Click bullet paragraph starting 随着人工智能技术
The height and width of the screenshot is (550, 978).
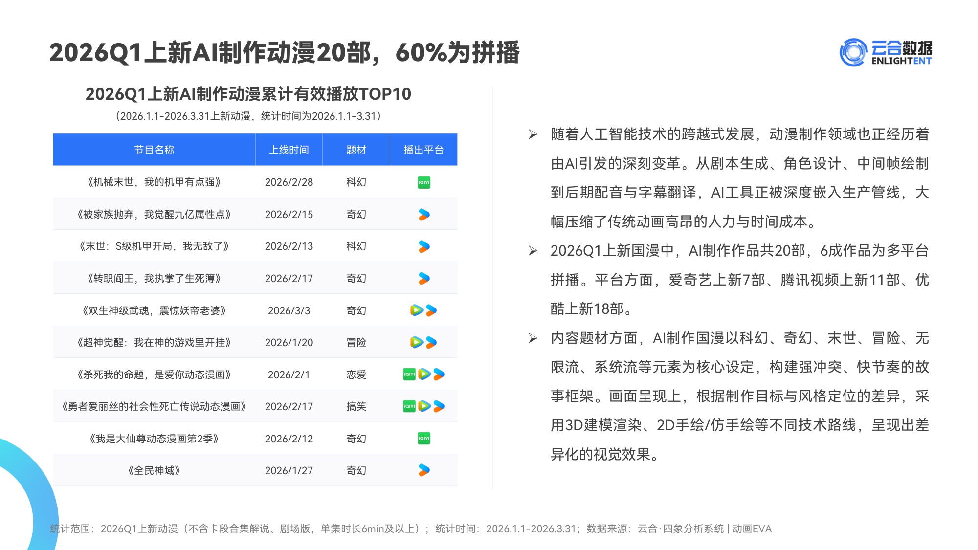tap(739, 178)
